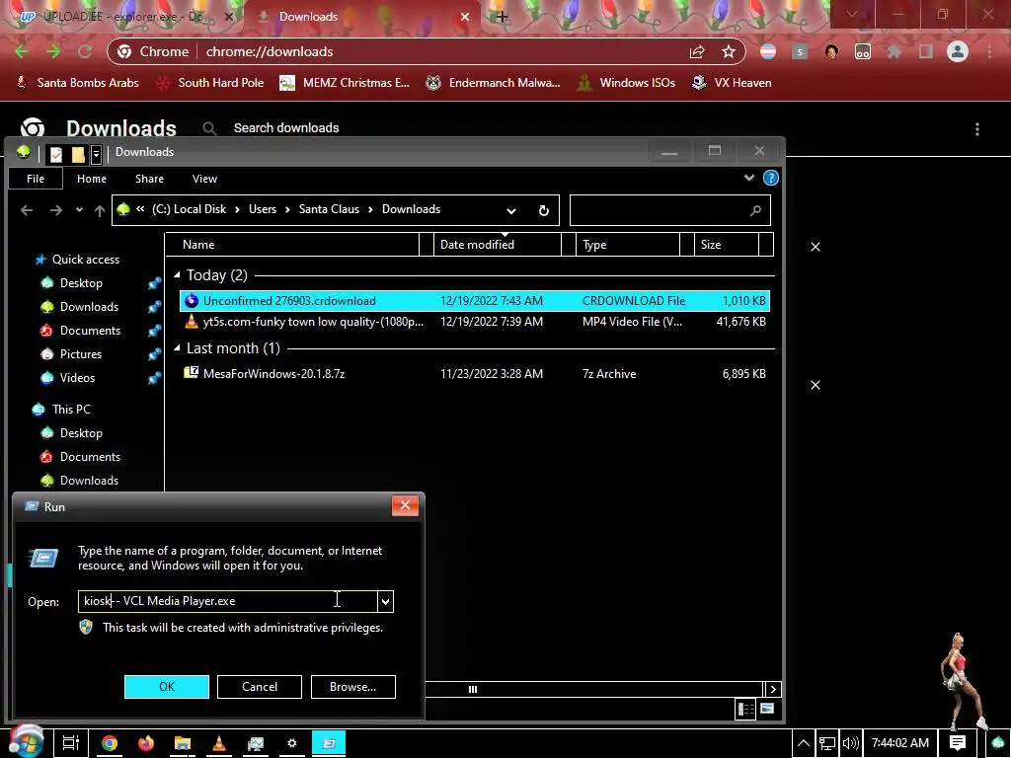Viewport: 1011px width, 758px height.
Task: Open Downloads page more actions menu
Action: 977,129
